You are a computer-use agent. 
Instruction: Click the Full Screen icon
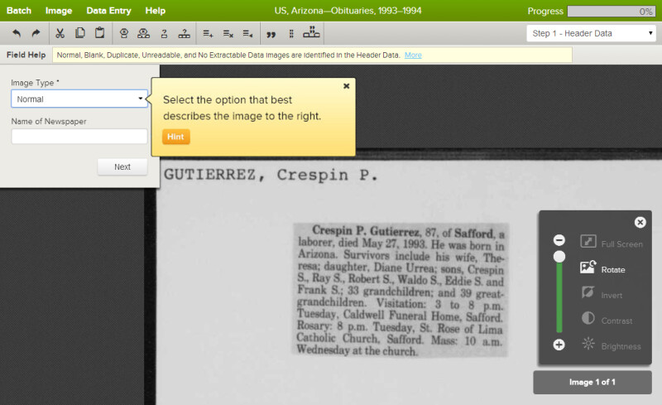(588, 241)
